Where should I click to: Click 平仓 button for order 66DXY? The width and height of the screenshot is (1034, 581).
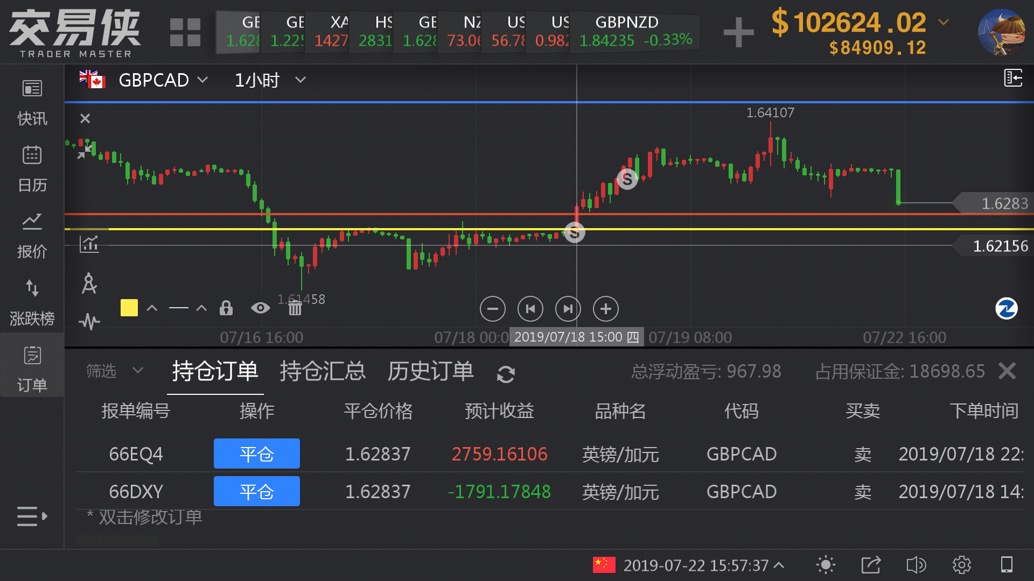point(256,491)
